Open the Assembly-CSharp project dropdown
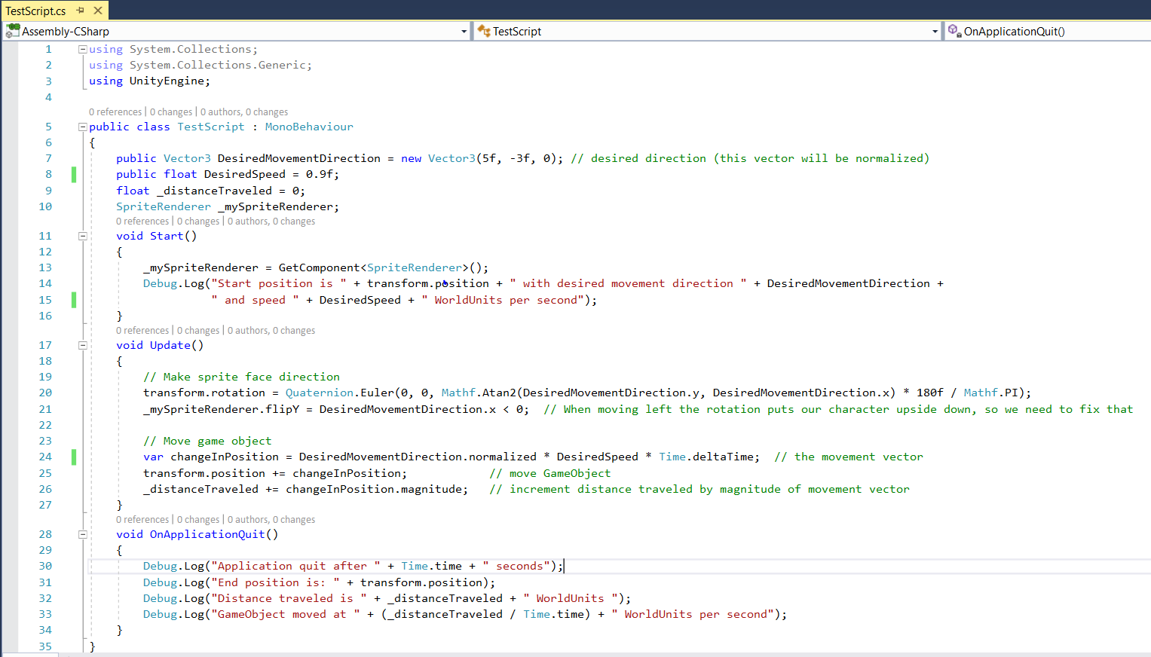 tap(464, 32)
